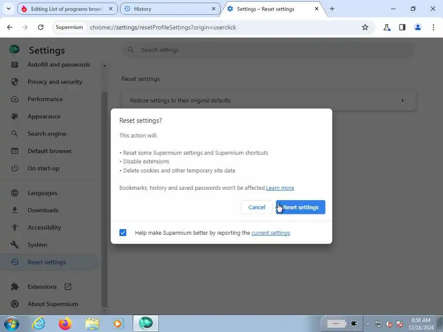Viewport: 443px width, 332px height.
Task: Open Windows Media Player from taskbar
Action: pyautogui.click(x=119, y=323)
